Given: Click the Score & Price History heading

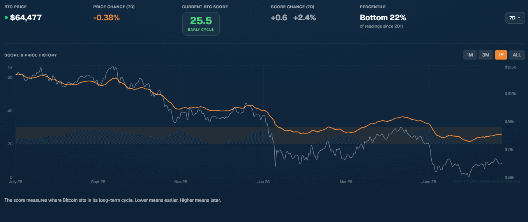Looking at the screenshot, I should [x=31, y=55].
